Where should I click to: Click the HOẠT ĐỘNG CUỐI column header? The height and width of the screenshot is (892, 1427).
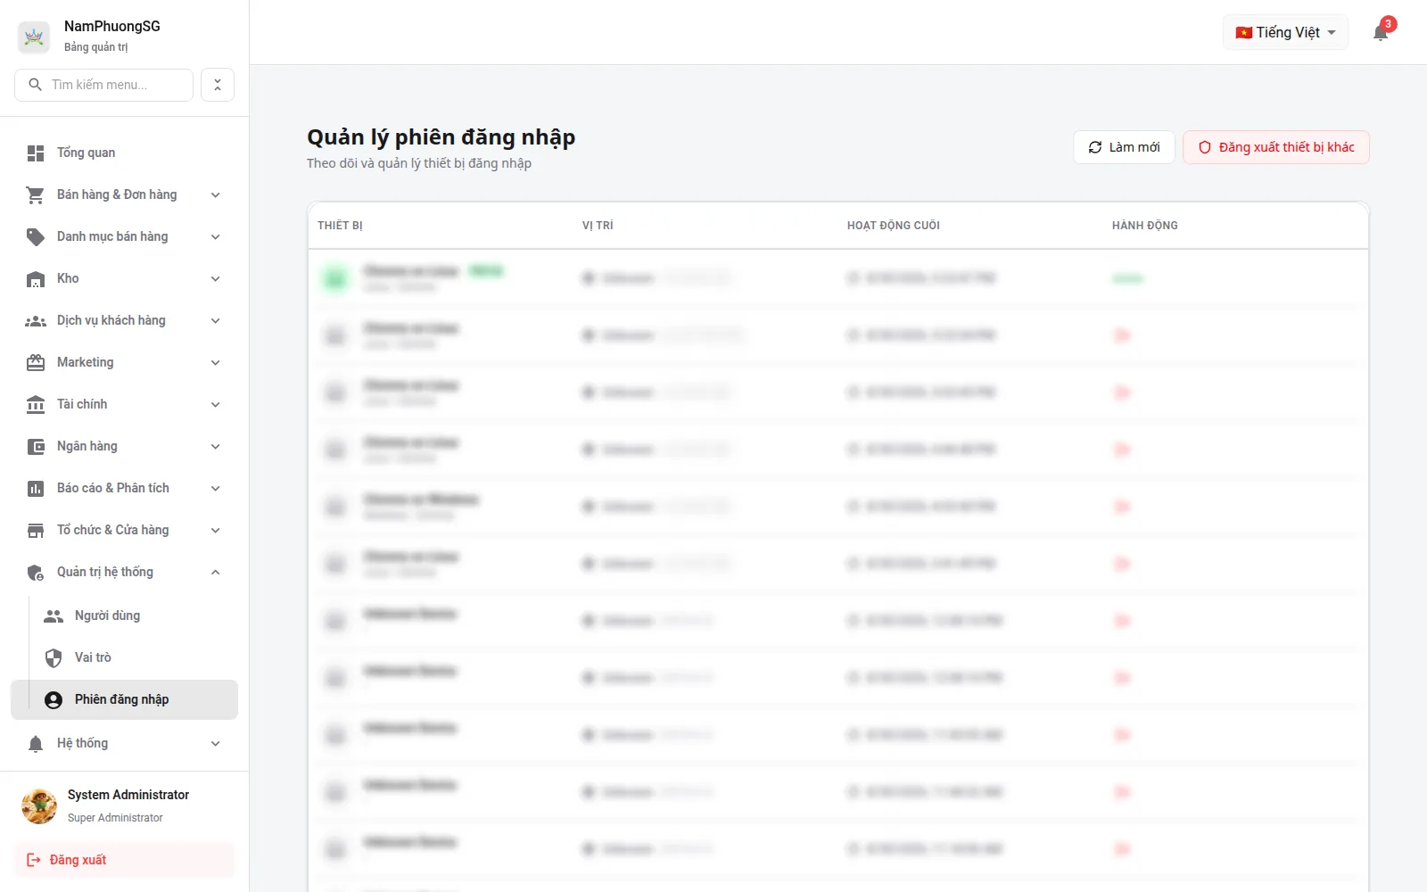(x=893, y=226)
